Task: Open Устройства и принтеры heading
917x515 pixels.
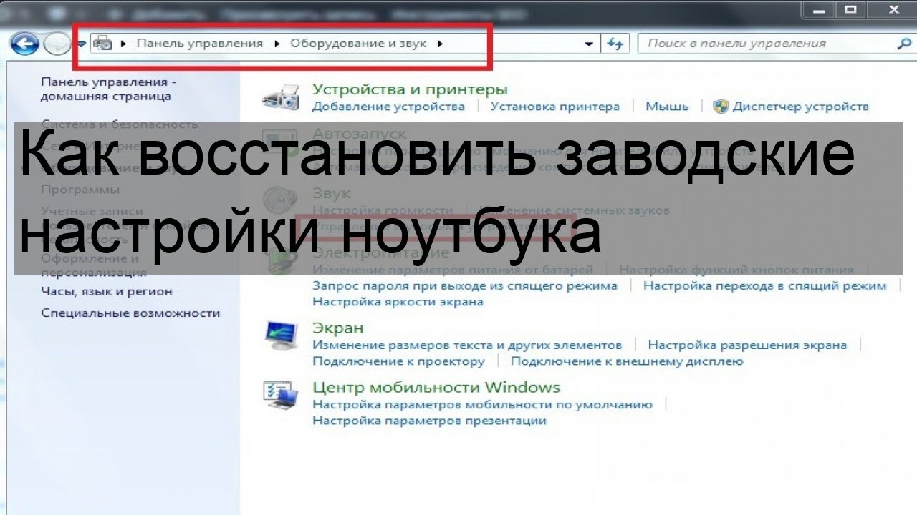Action: [410, 89]
